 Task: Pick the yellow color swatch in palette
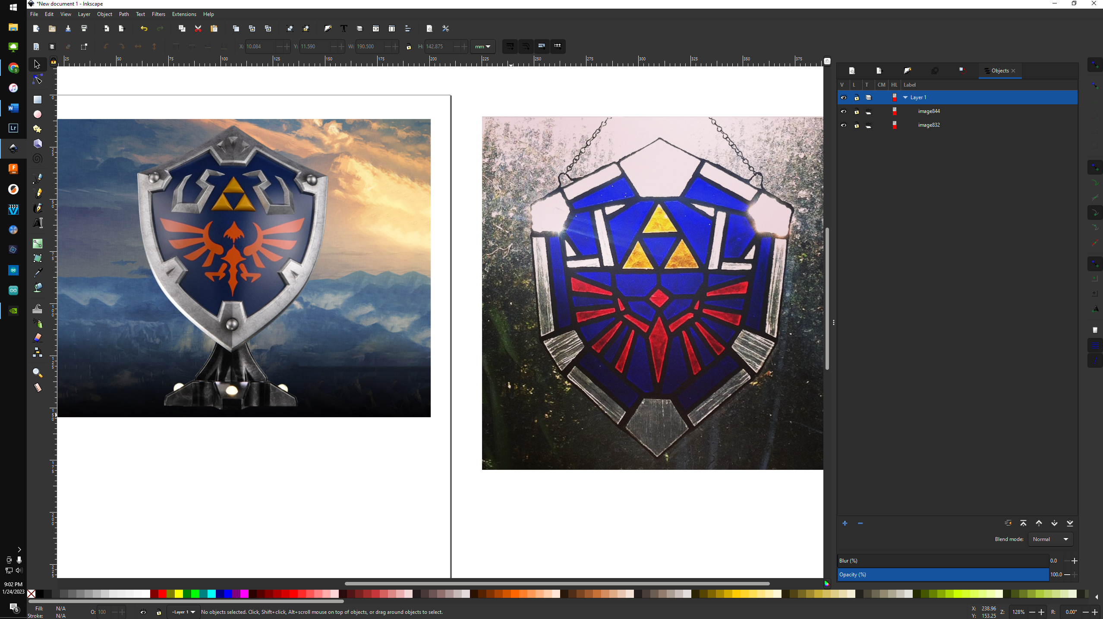pos(178,594)
